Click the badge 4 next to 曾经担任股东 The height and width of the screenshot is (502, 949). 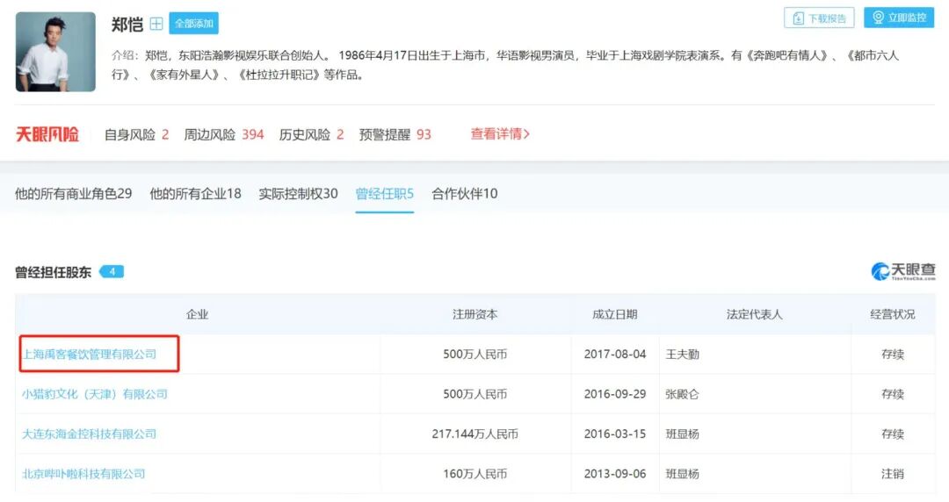click(112, 271)
